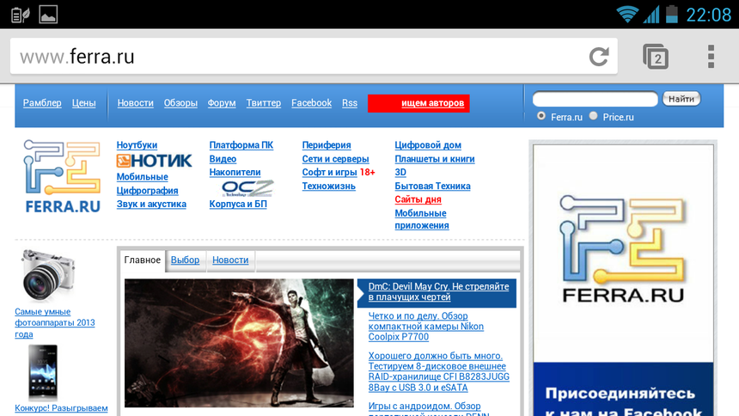The image size is (739, 416).
Task: Select the Ferra.ru search radio button
Action: point(541,116)
